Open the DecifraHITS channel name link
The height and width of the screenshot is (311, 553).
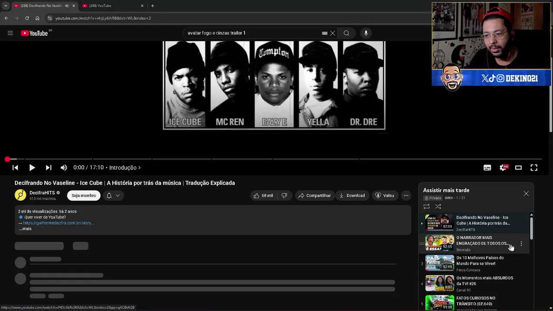(x=42, y=193)
